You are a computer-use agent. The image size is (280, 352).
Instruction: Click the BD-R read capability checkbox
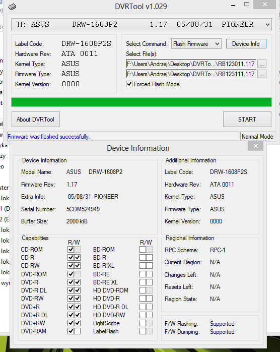[x=143, y=258]
